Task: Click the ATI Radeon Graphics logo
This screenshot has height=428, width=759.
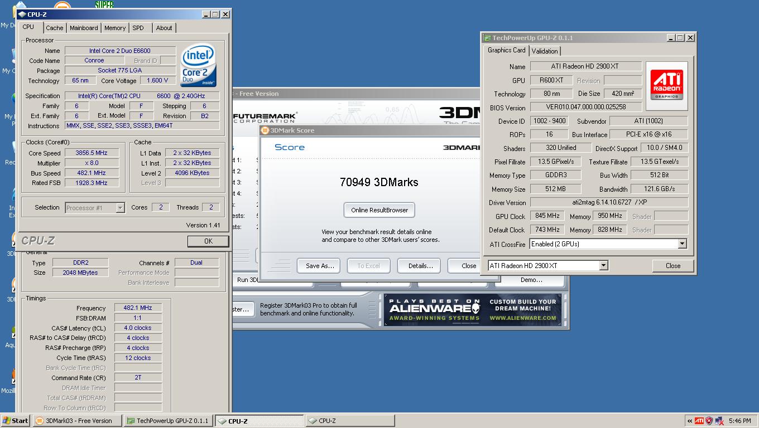Action: 667,86
